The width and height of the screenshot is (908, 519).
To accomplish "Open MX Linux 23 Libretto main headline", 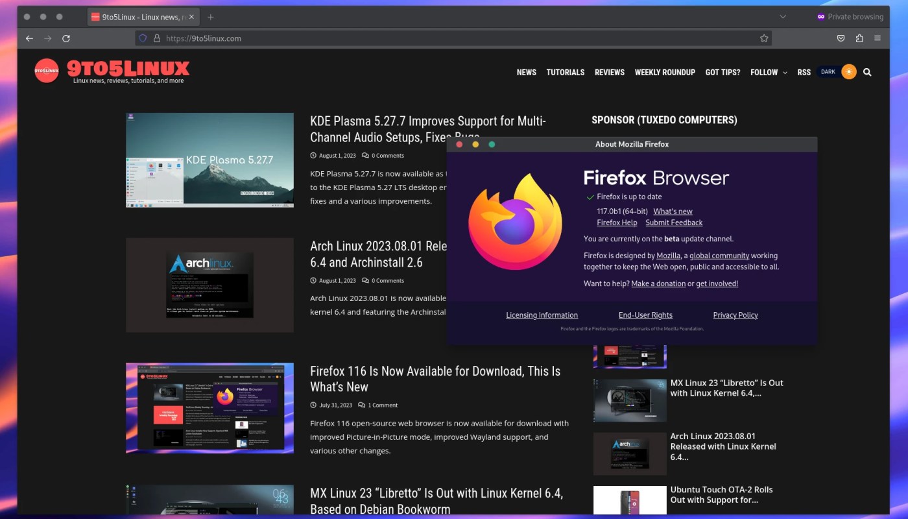I will pyautogui.click(x=436, y=501).
